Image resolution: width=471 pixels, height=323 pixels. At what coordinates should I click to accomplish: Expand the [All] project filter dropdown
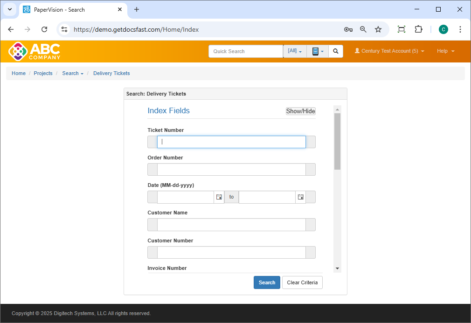coord(295,51)
